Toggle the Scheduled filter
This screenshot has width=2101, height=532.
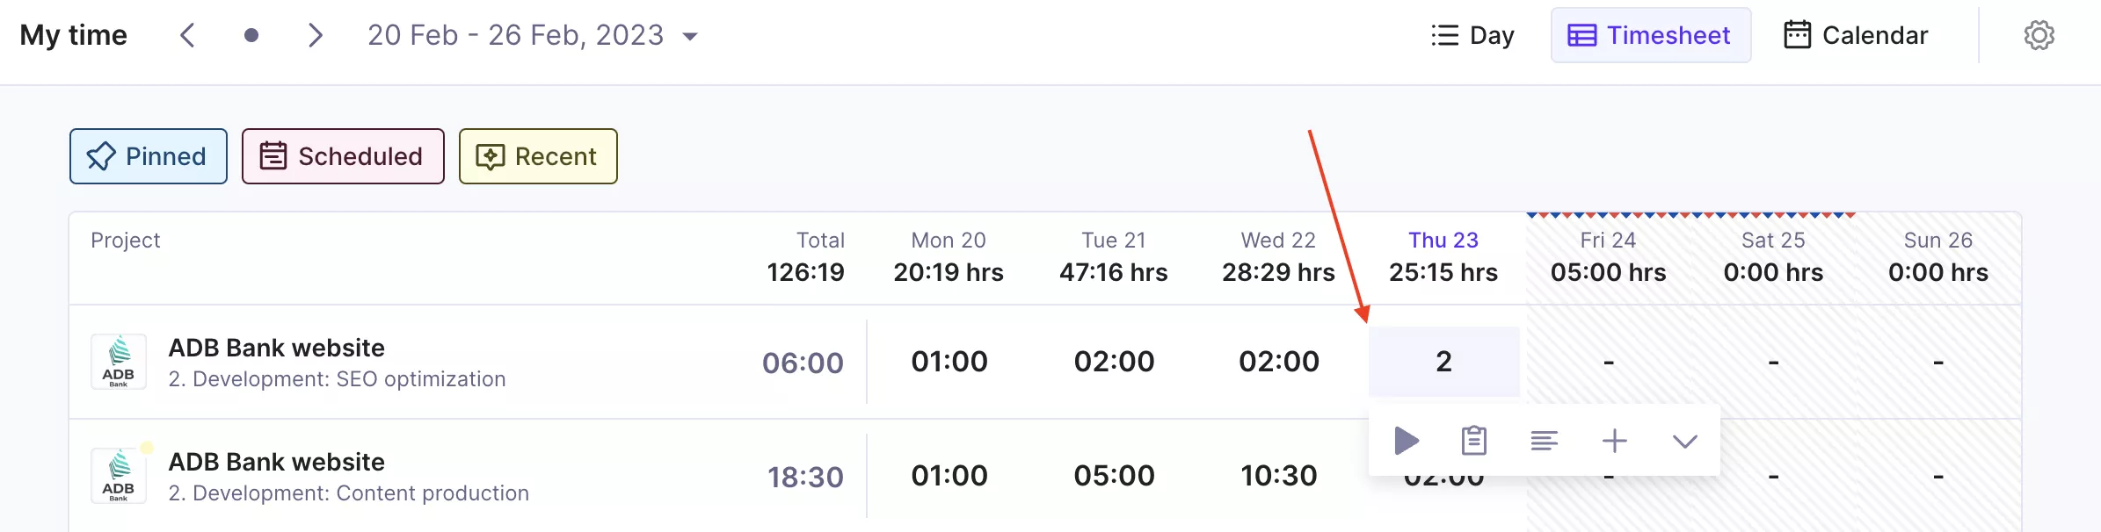tap(343, 156)
